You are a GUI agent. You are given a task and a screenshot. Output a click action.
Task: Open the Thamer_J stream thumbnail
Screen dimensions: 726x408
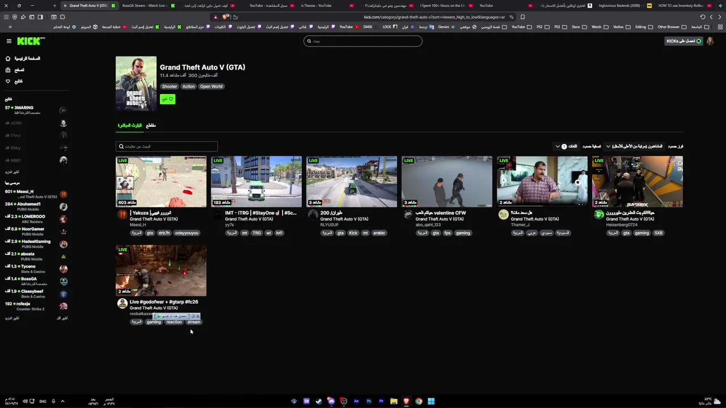tap(542, 182)
